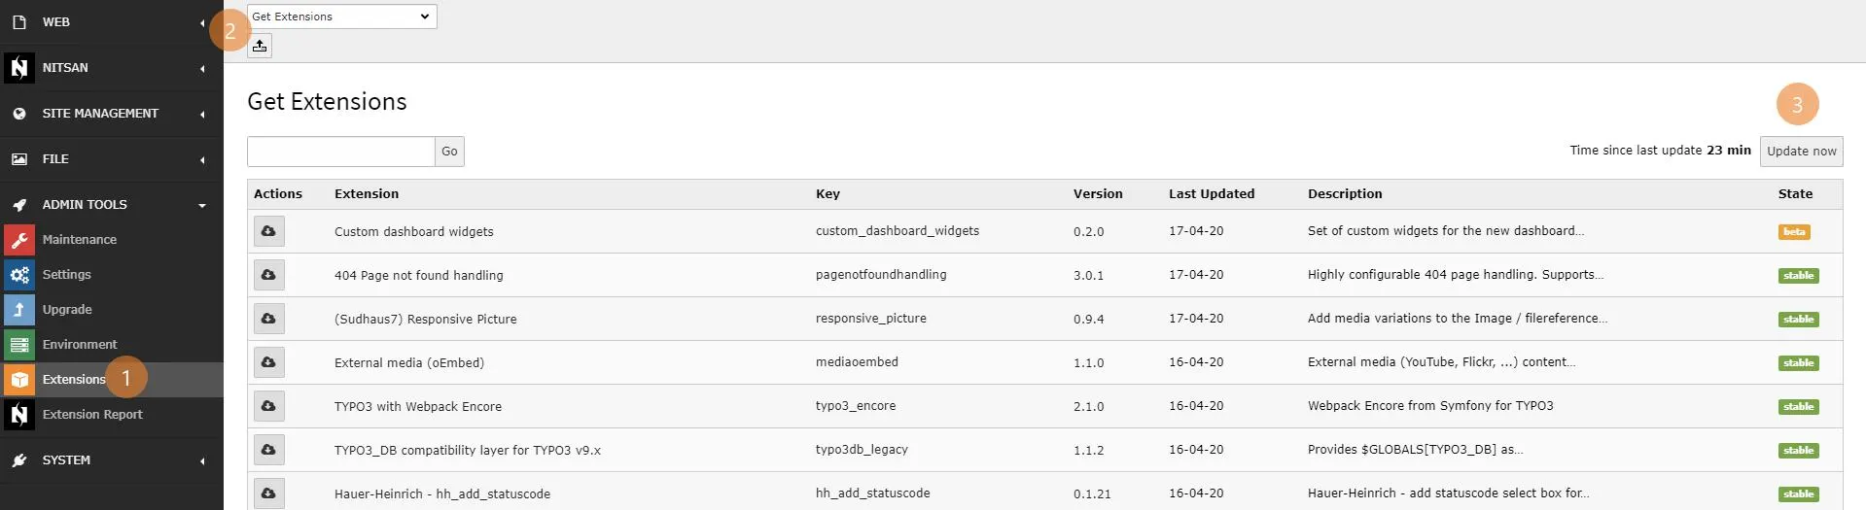Click the typo3_encore key text
This screenshot has height=510, width=1866.
(x=856, y=406)
